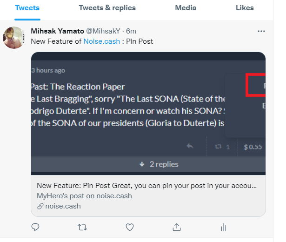Retweet using the retweet icon
Image resolution: width=286 pixels, height=242 pixels.
82,228
